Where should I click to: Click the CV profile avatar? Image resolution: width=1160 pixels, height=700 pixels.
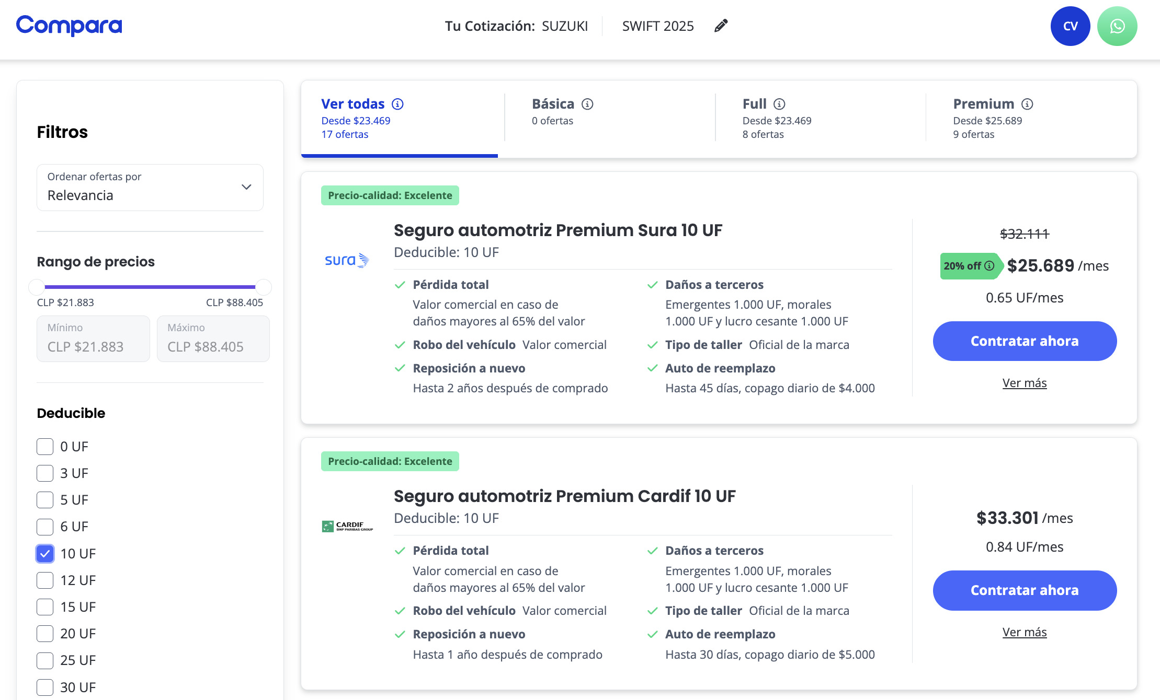(x=1070, y=25)
